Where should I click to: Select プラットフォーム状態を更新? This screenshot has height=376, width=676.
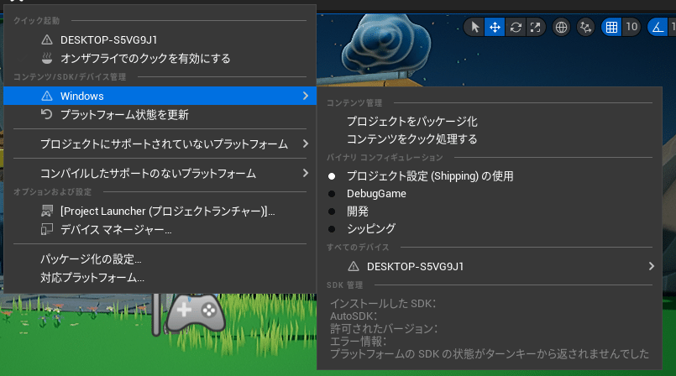(160, 115)
